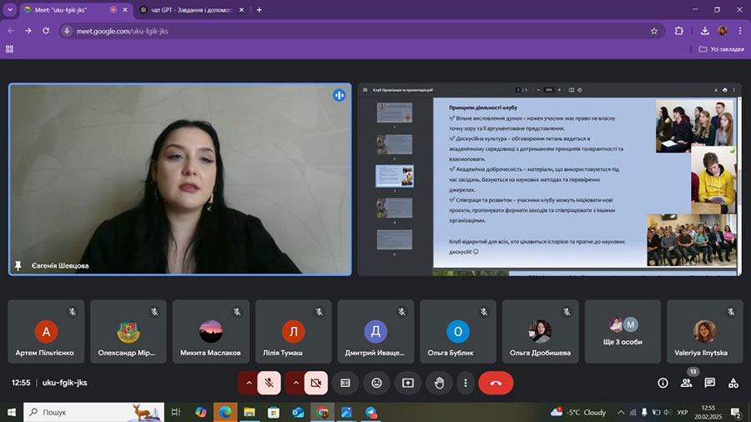Open meeting details info icon
Image resolution: width=751 pixels, height=422 pixels.
tap(663, 383)
